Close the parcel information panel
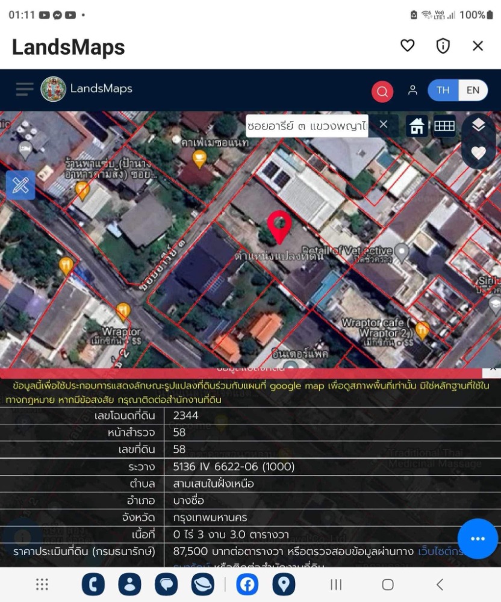 point(493,367)
